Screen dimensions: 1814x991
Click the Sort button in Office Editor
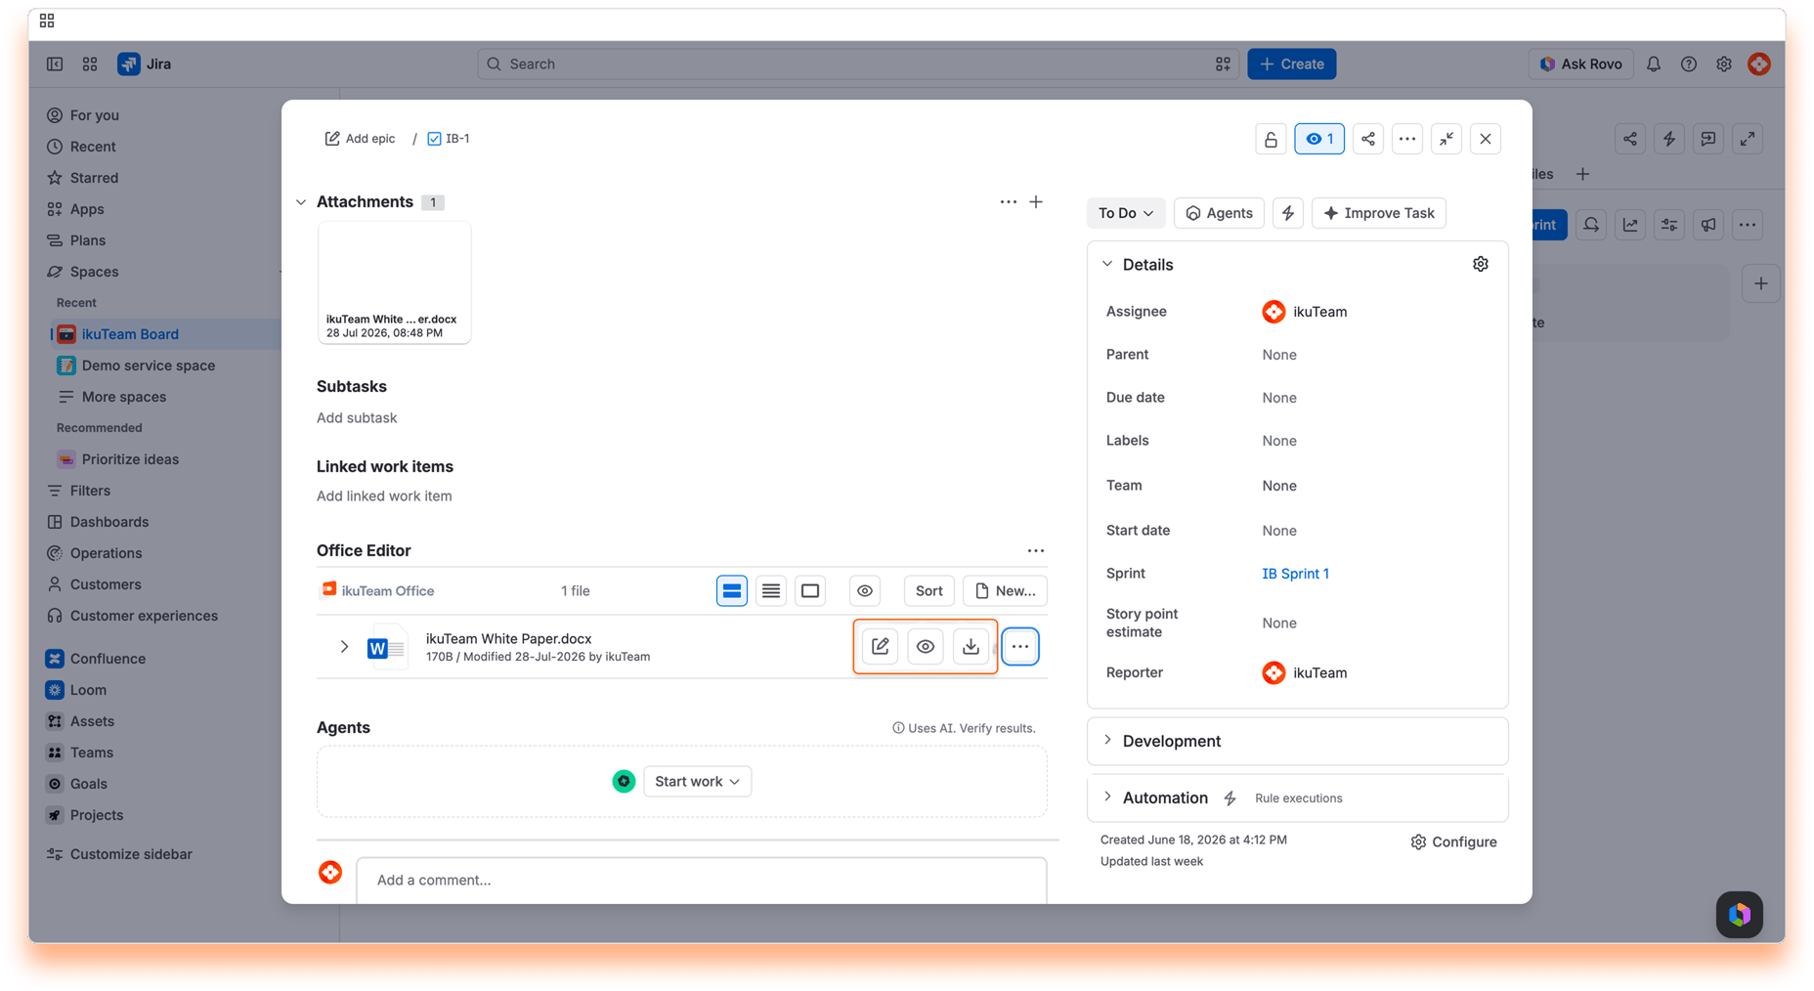929,590
